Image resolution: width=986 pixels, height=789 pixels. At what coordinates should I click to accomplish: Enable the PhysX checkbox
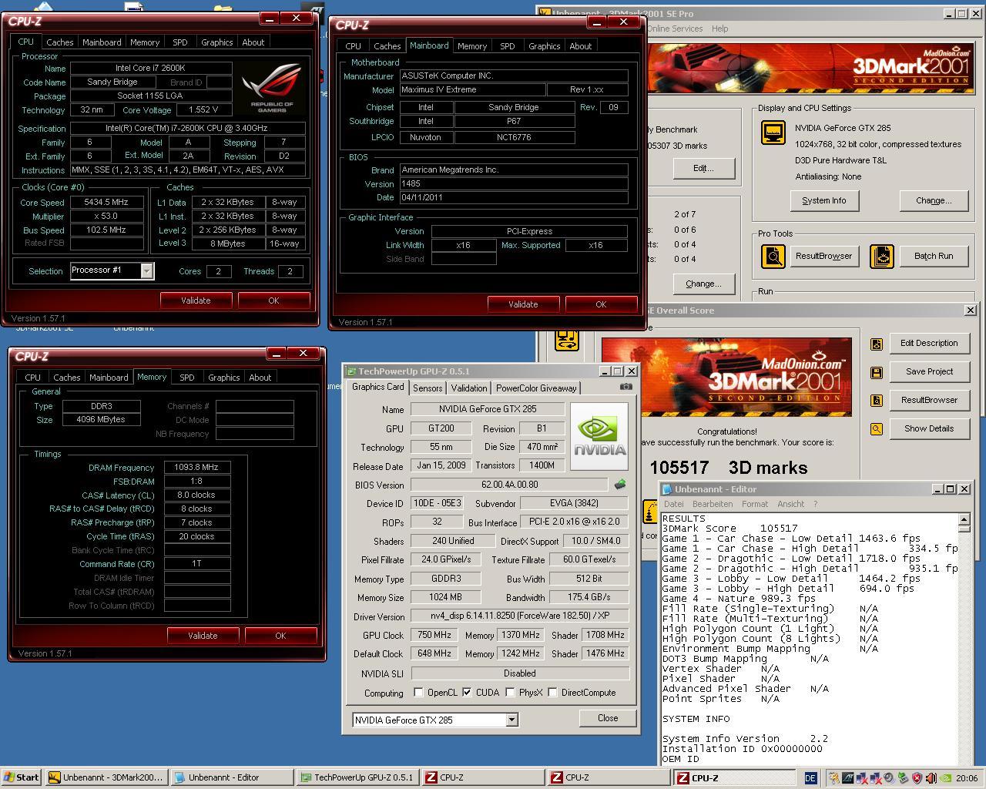point(510,693)
